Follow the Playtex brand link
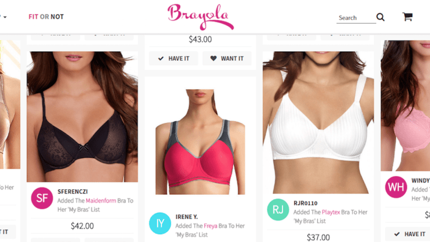 pos(331,212)
